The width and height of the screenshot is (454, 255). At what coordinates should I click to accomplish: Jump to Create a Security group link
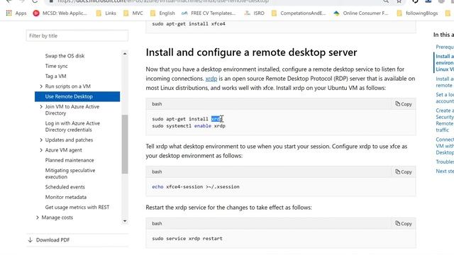click(445, 120)
